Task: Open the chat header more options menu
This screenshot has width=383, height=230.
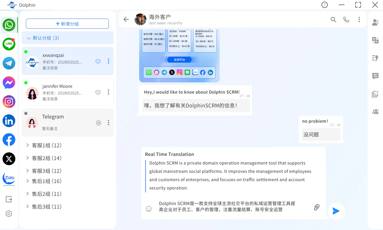Action: click(359, 19)
